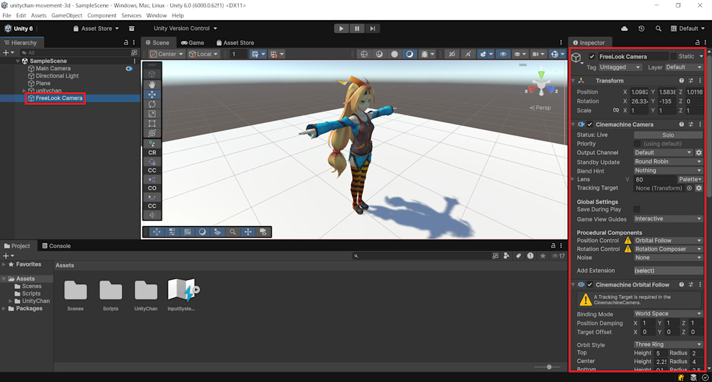Select the Scale tool
The height and width of the screenshot is (382, 712).
(152, 114)
